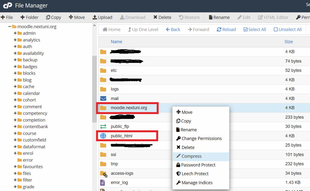Image resolution: width=310 pixels, height=191 pixels.
Task: Click Move in the top toolbar
Action: click(77, 17)
